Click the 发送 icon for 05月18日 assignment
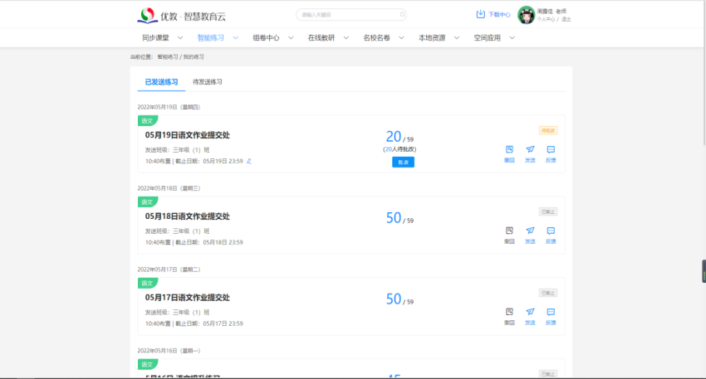 click(530, 231)
